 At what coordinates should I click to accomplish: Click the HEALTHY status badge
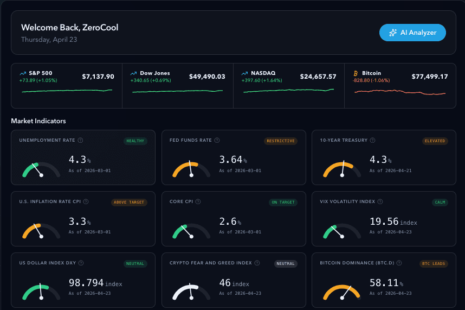pos(135,141)
